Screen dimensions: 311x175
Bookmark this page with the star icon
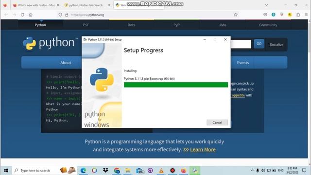[x=236, y=15]
